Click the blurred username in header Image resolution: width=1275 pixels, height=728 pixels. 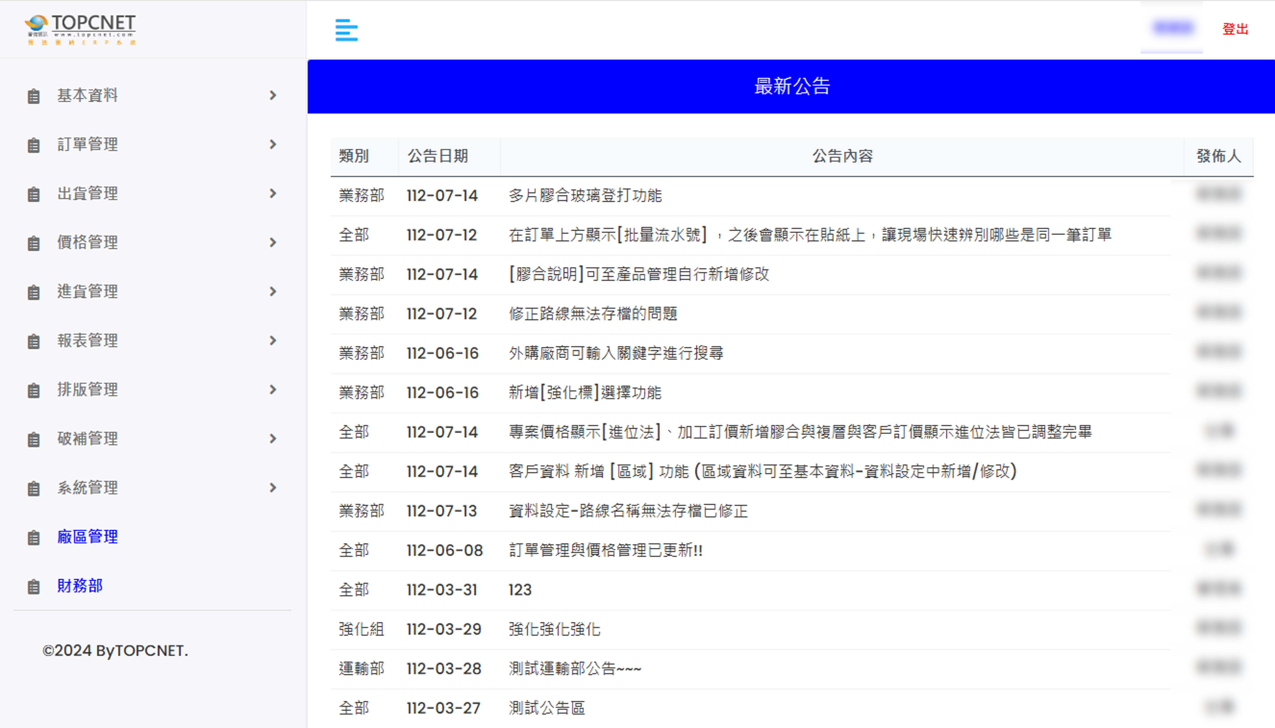point(1173,27)
